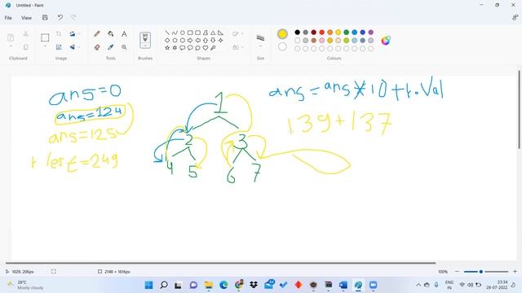Pick the red colour swatch
This screenshot has height=293, width=522.
322,33
